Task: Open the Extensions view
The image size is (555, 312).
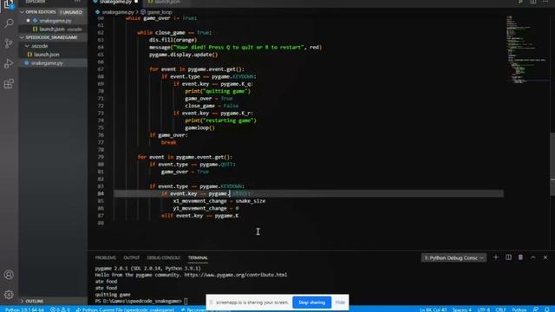Action: point(9,84)
